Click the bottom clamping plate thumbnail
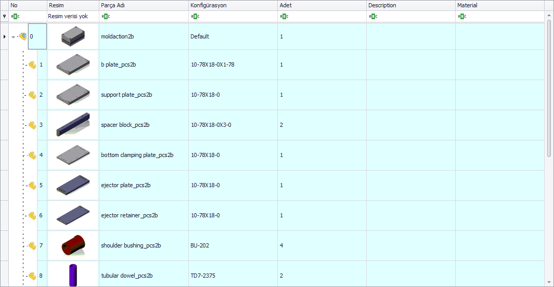The image size is (554, 287). 73,155
